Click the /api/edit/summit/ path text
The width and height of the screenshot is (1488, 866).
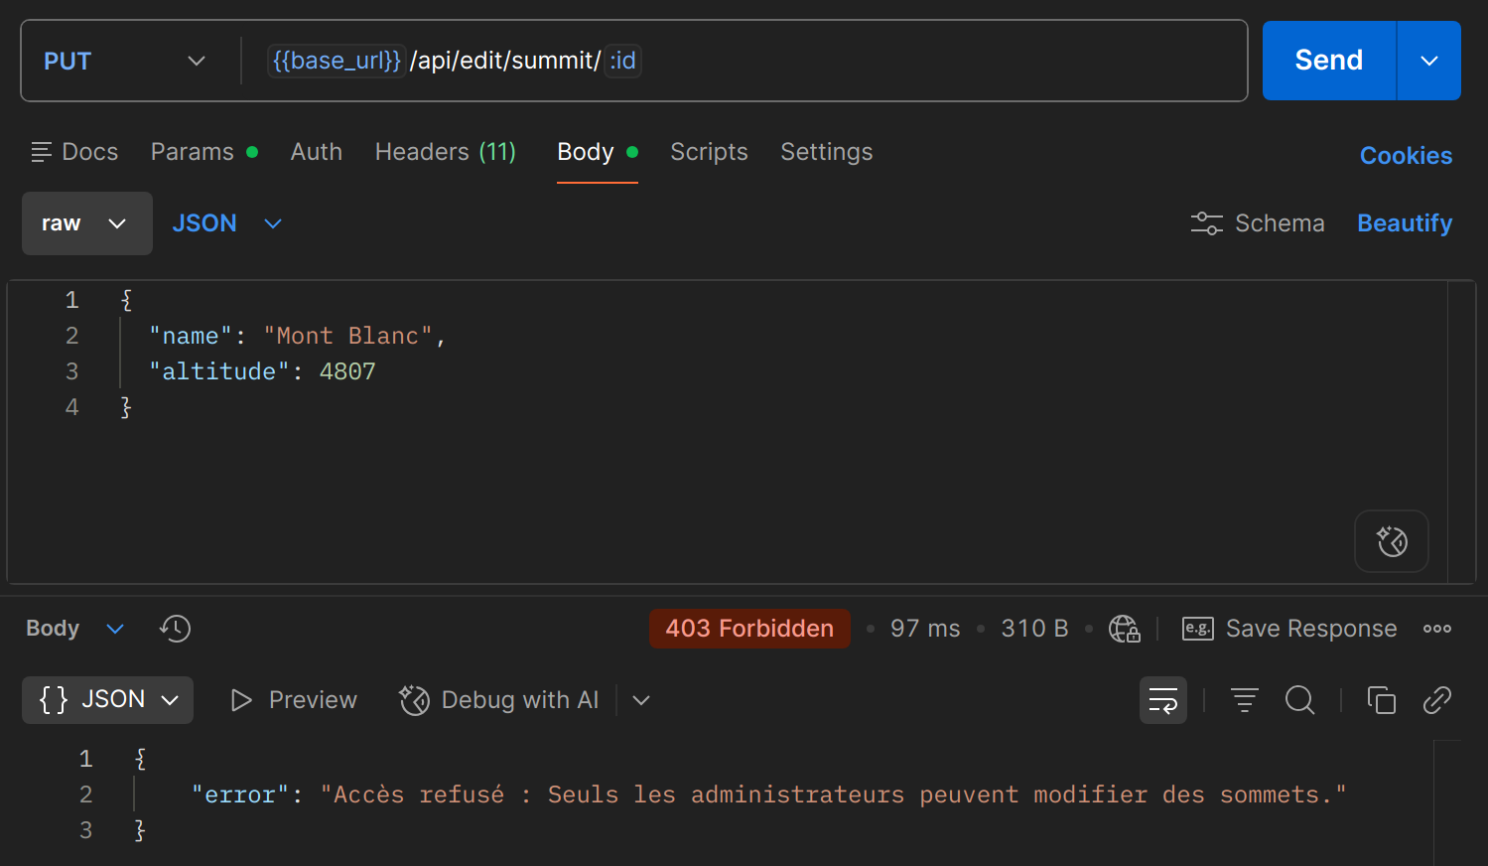(x=505, y=61)
